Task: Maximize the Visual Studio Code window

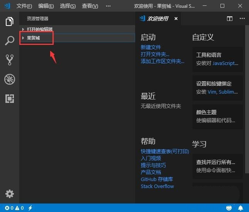Action: 222,6
